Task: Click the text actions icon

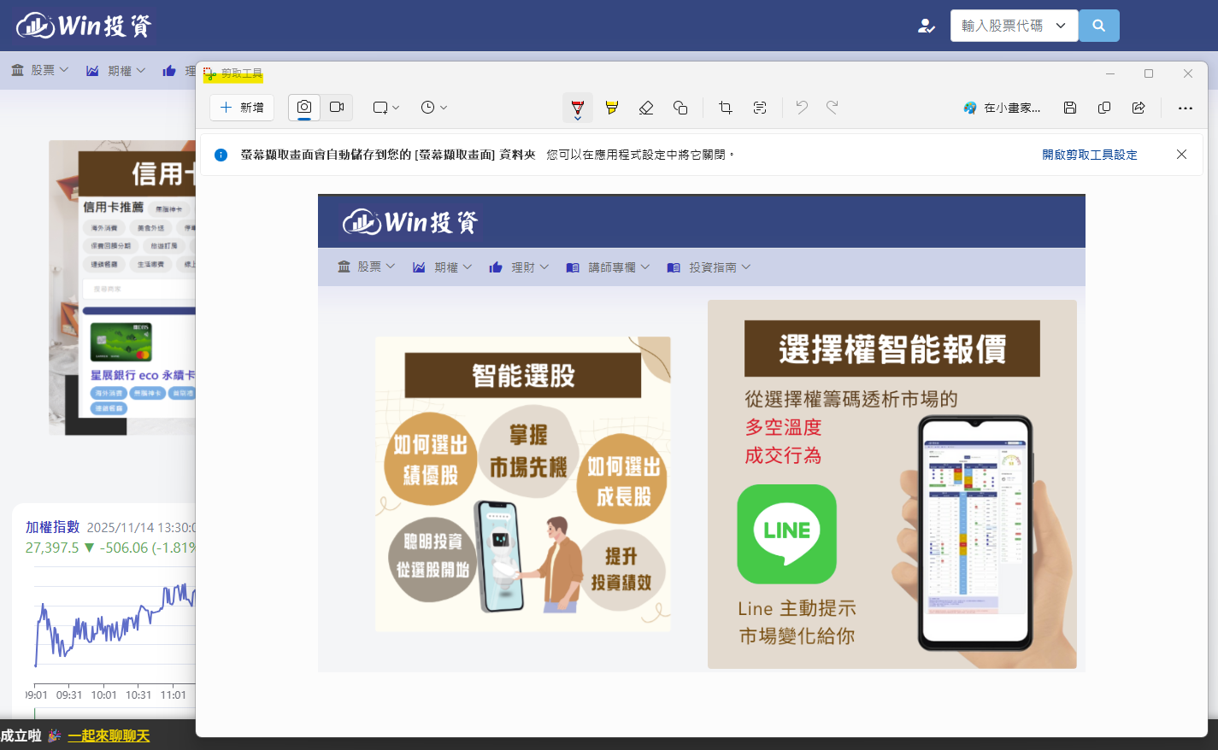Action: click(x=760, y=108)
